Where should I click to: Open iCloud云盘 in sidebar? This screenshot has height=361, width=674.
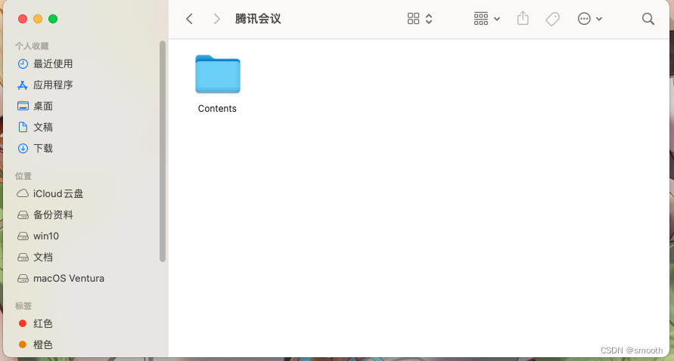click(50, 193)
